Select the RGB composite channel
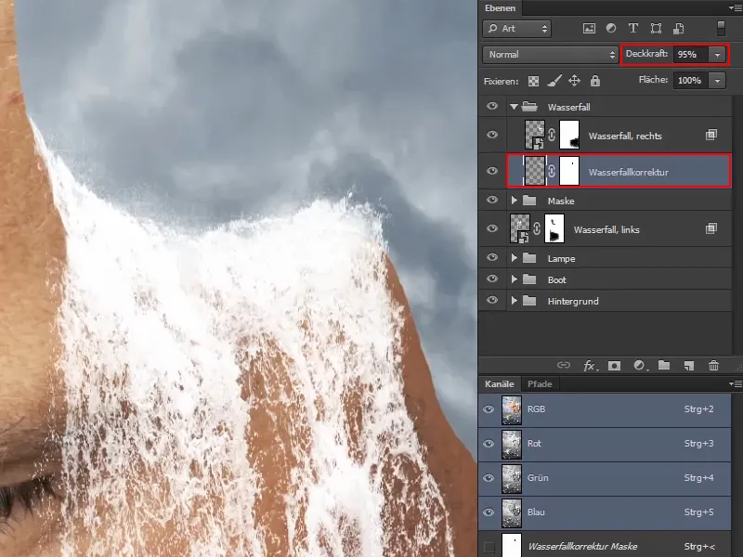The width and height of the screenshot is (743, 557). [605, 409]
